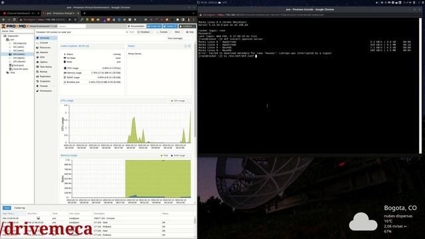This screenshot has width=425, height=239.
Task: Open DNS in container side menu
Action: coord(46,57)
